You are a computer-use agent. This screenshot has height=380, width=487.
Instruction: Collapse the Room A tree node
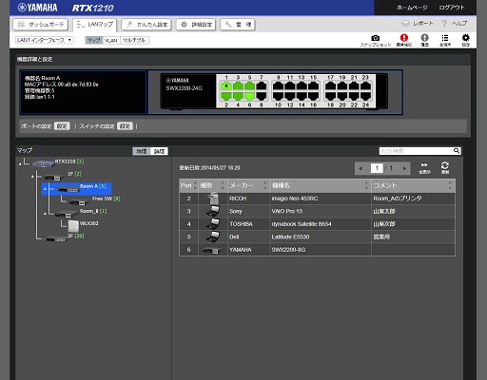pos(45,189)
